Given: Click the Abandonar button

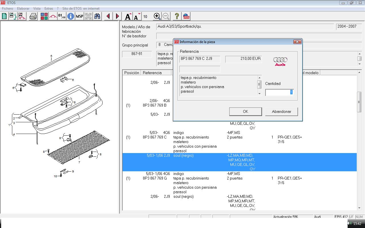Looking at the screenshot, I should [x=281, y=111].
